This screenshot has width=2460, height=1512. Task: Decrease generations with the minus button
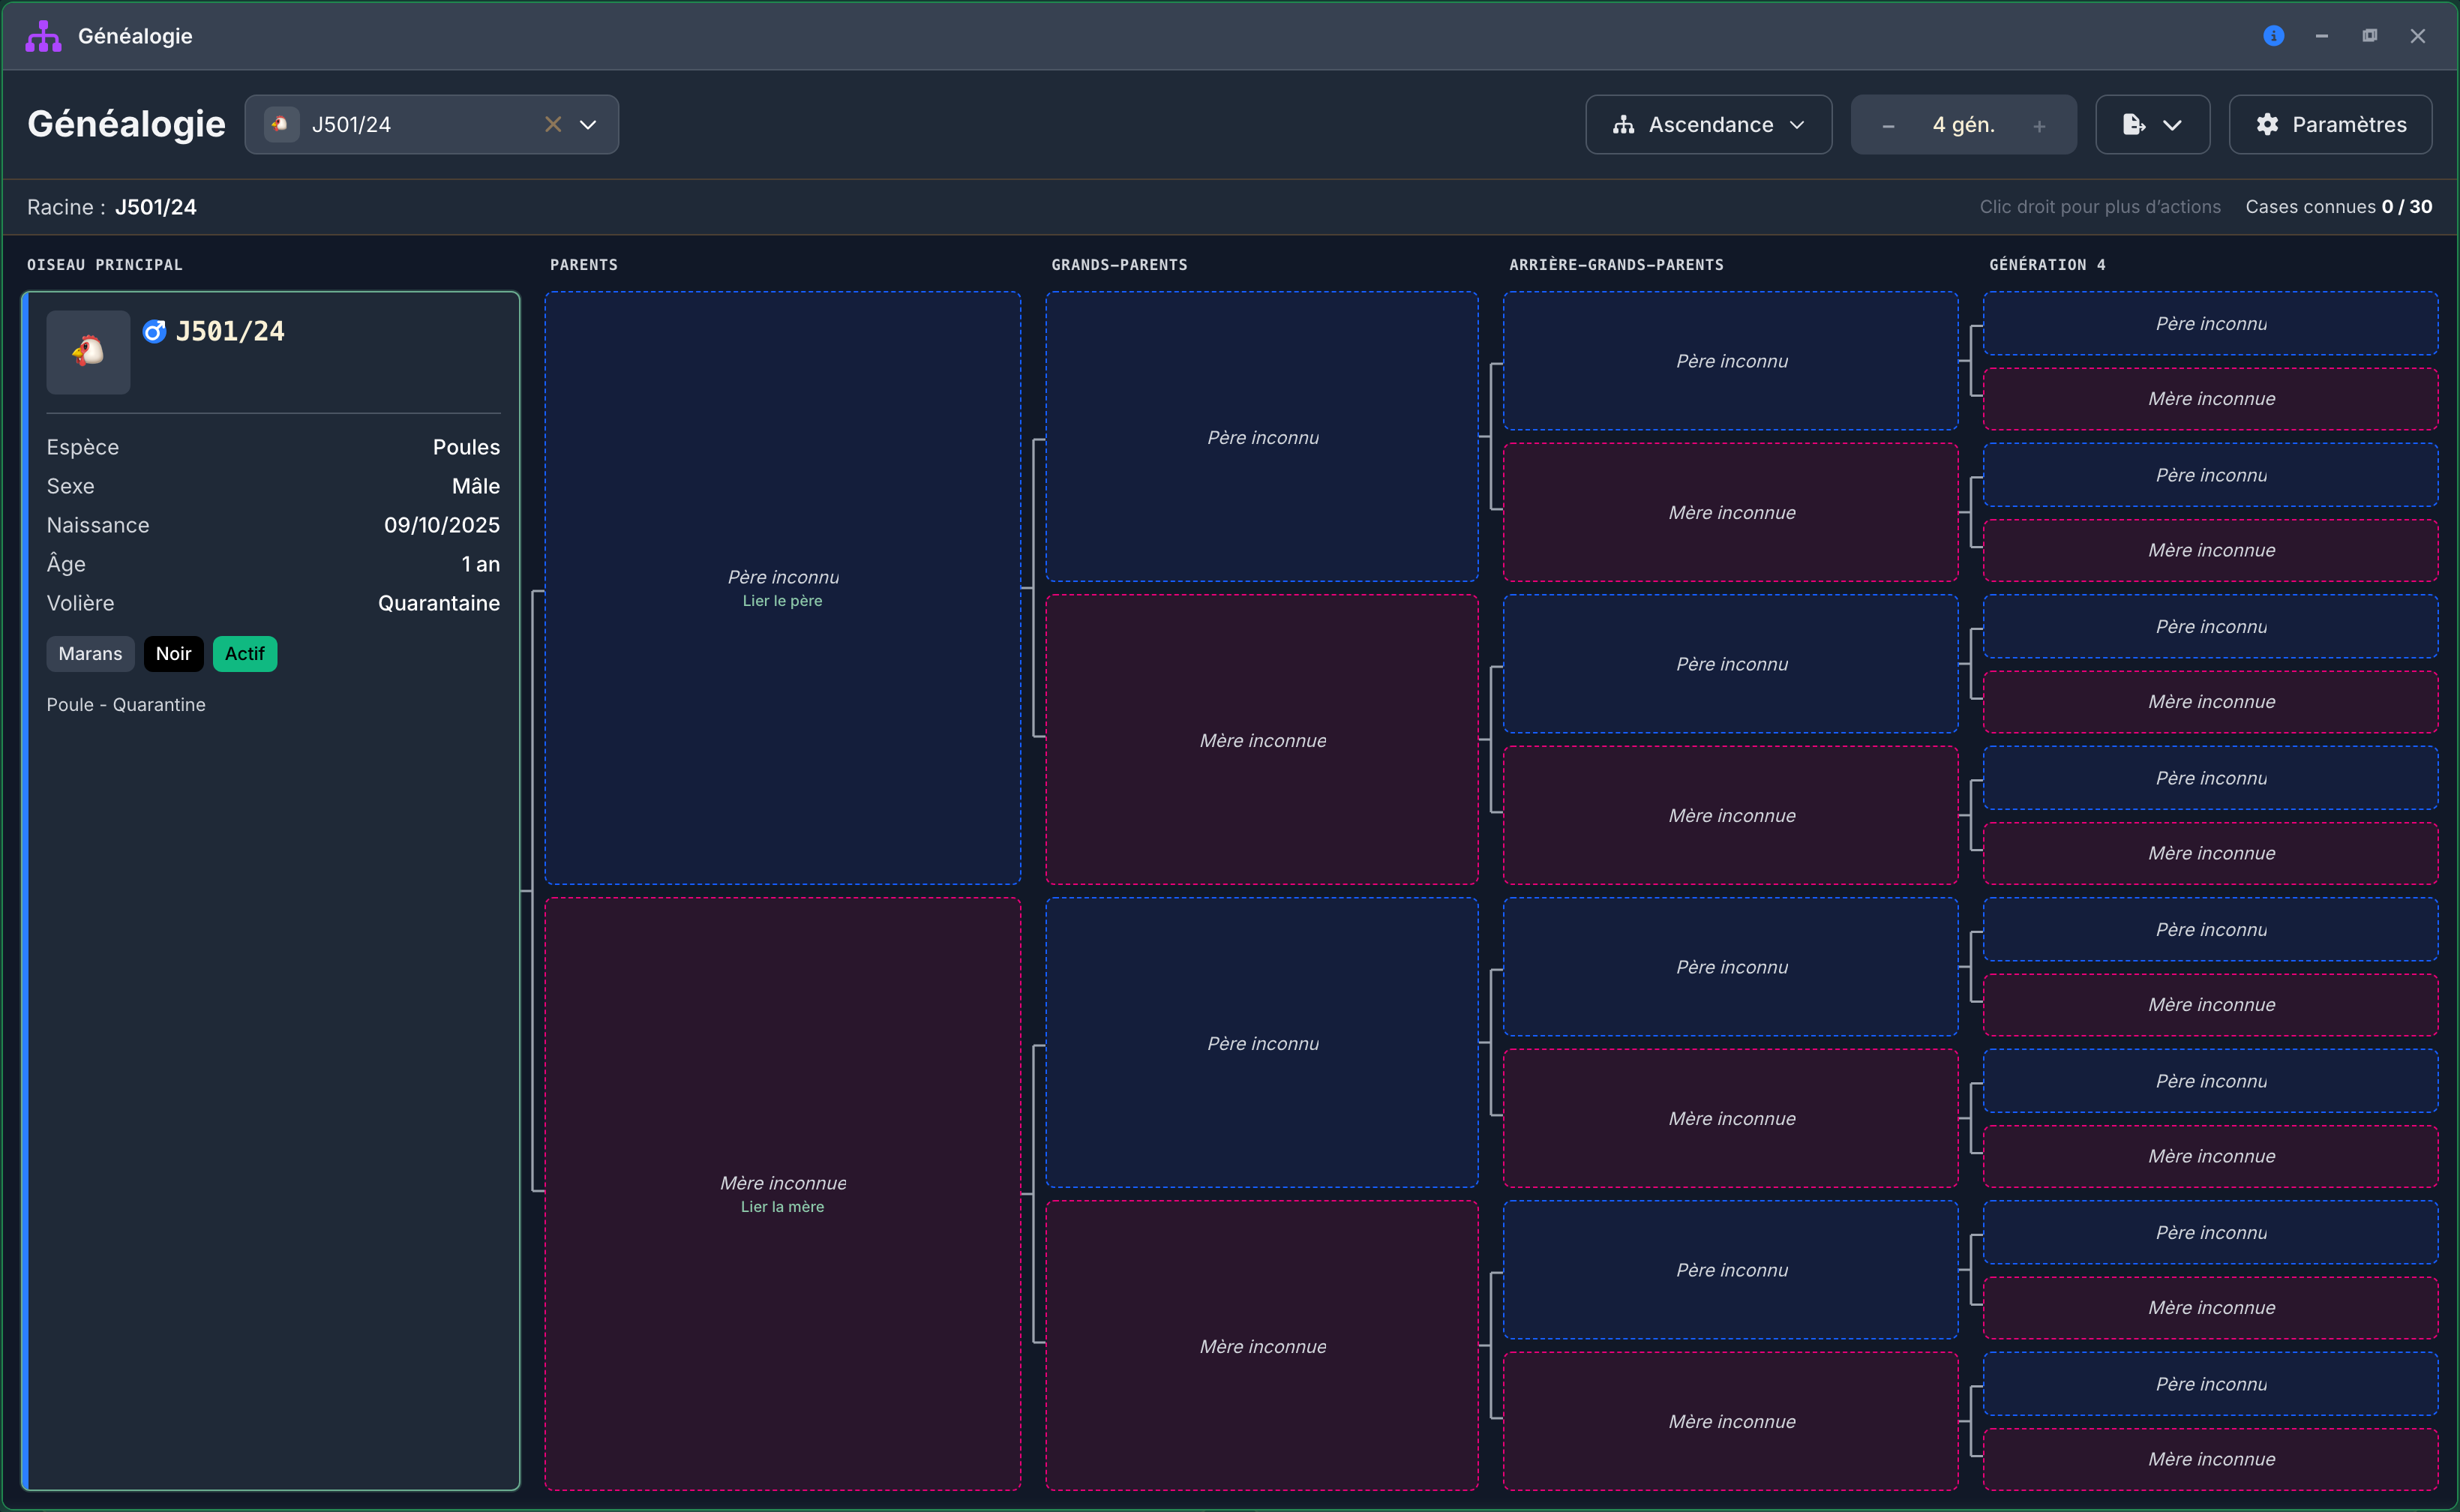click(1888, 126)
